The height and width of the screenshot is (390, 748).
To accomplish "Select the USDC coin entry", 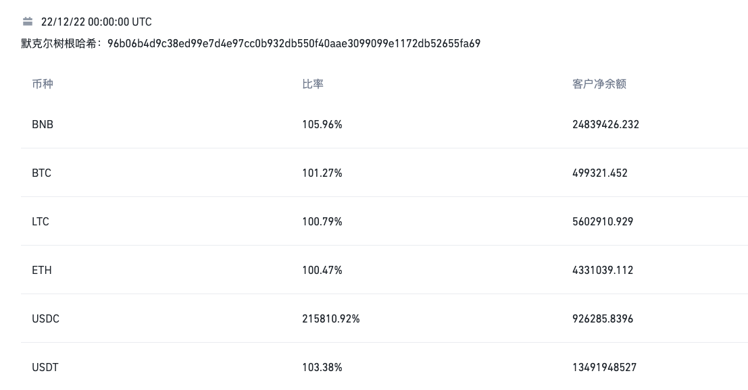I will click(x=45, y=319).
